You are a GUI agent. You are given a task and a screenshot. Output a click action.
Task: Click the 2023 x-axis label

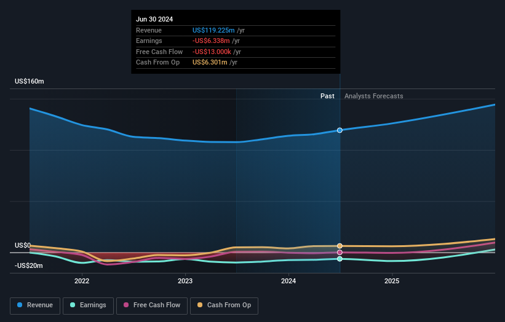pos(185,281)
